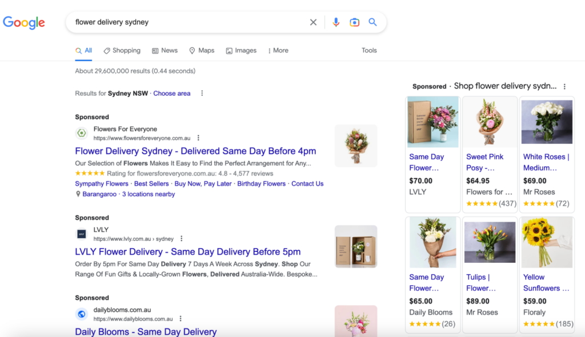Click the Daily Blooms ad thumbnail
The height and width of the screenshot is (337, 585).
click(x=356, y=321)
